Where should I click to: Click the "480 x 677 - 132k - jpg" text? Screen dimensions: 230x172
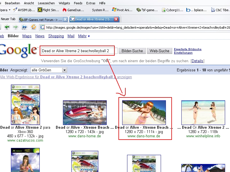tap(25, 136)
